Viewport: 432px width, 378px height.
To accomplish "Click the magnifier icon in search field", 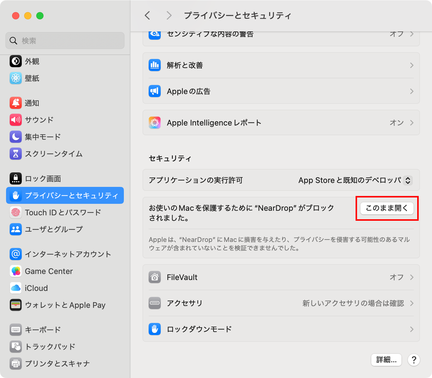I will 13,41.
